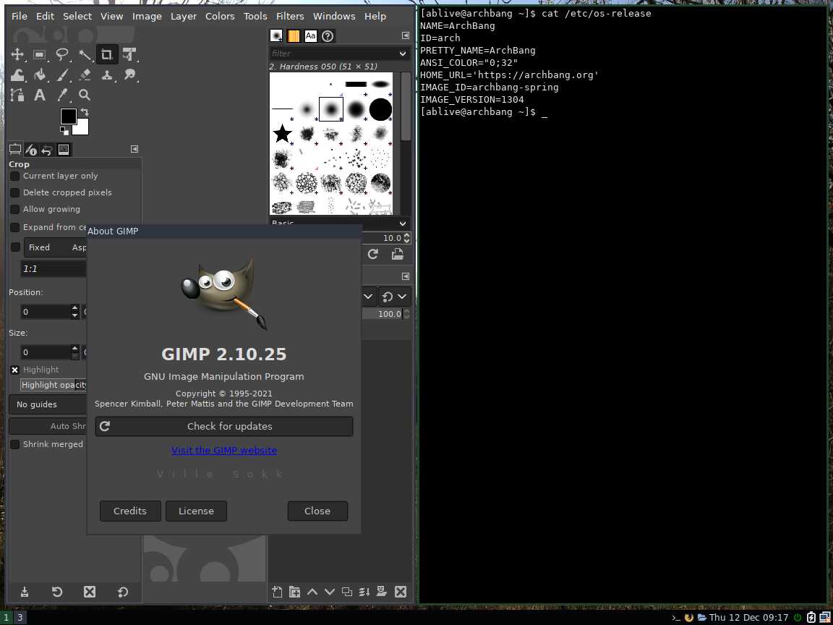Select the Eraser tool
833x625 pixels.
[x=85, y=75]
